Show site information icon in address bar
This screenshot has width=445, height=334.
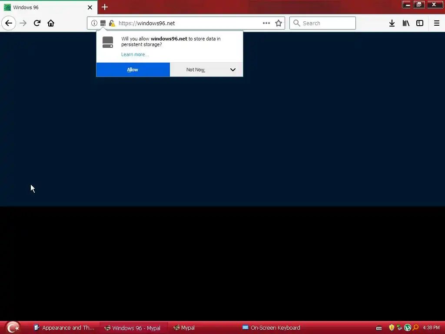[94, 23]
